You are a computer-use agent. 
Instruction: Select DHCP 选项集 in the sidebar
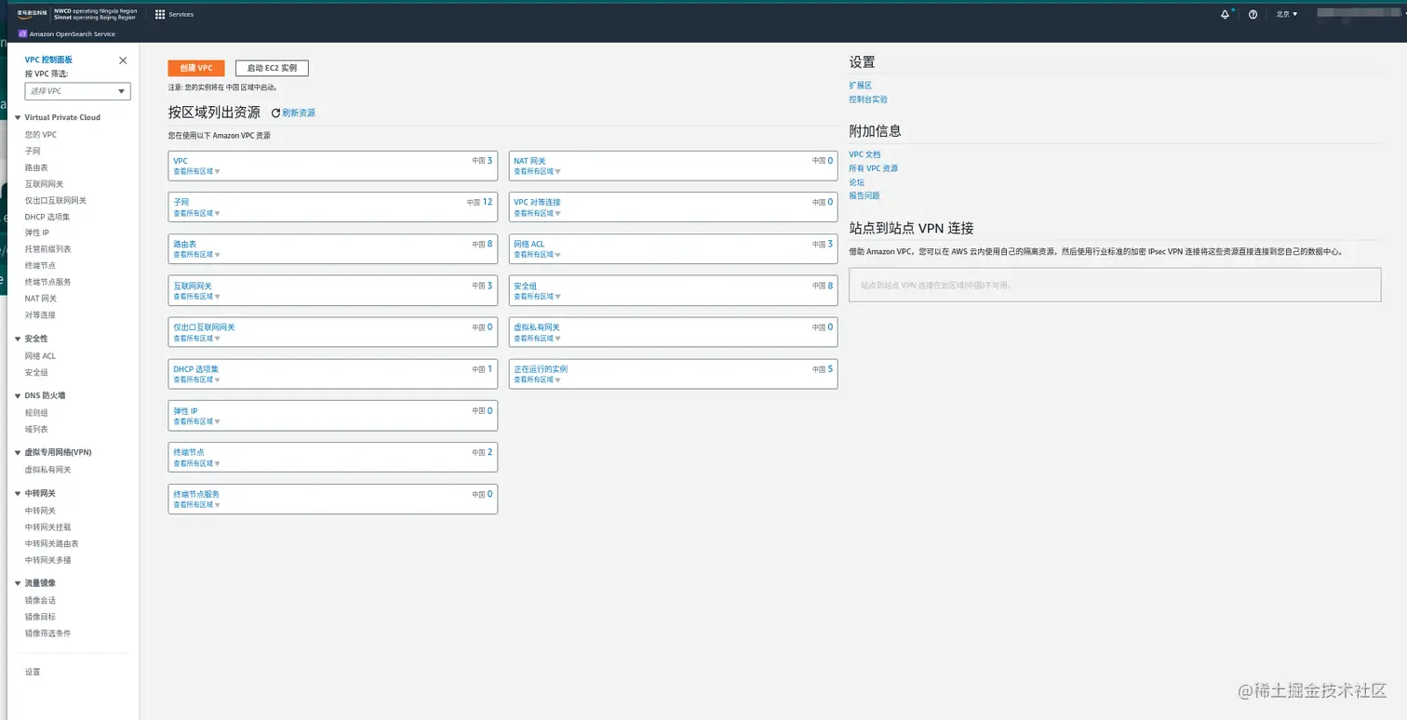click(x=47, y=217)
